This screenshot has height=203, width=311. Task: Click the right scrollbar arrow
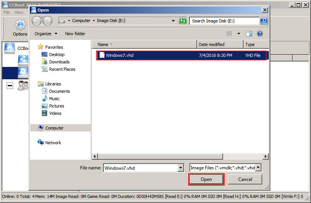[266, 157]
